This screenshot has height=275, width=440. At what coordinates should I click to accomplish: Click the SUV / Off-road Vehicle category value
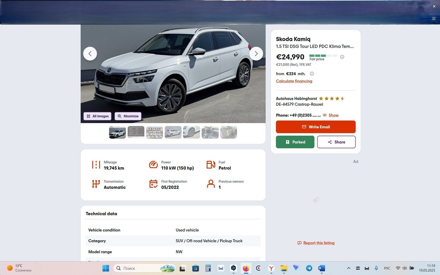(209, 241)
